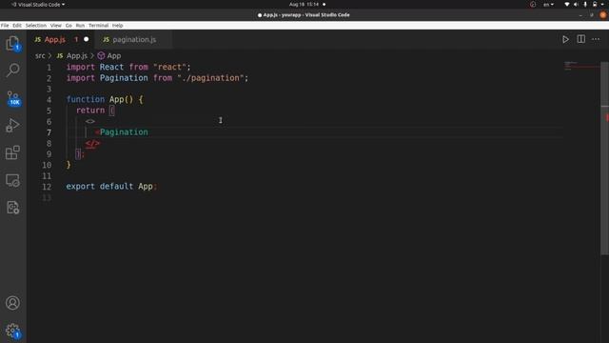Open the Help menu
The width and height of the screenshot is (609, 343).
(x=118, y=26)
